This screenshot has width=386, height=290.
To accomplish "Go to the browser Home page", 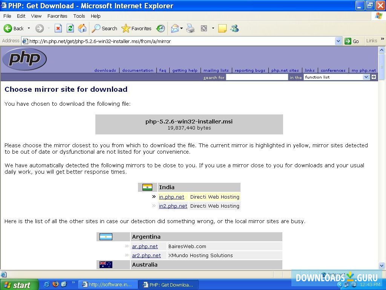I will (x=82, y=28).
